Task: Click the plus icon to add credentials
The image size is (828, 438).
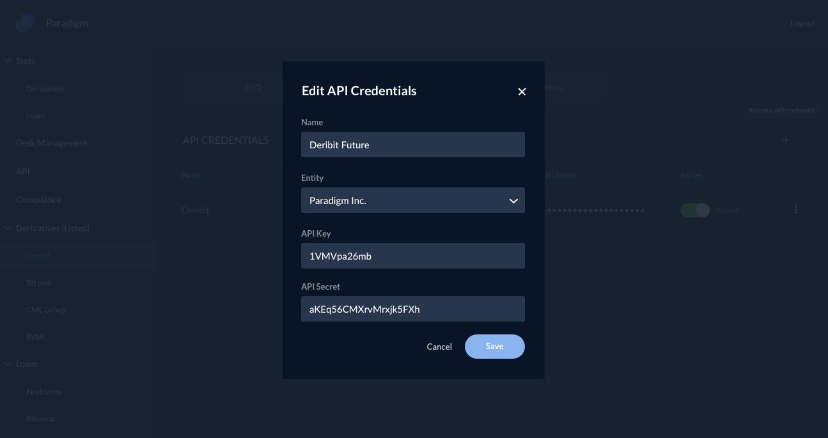Action: coord(786,140)
